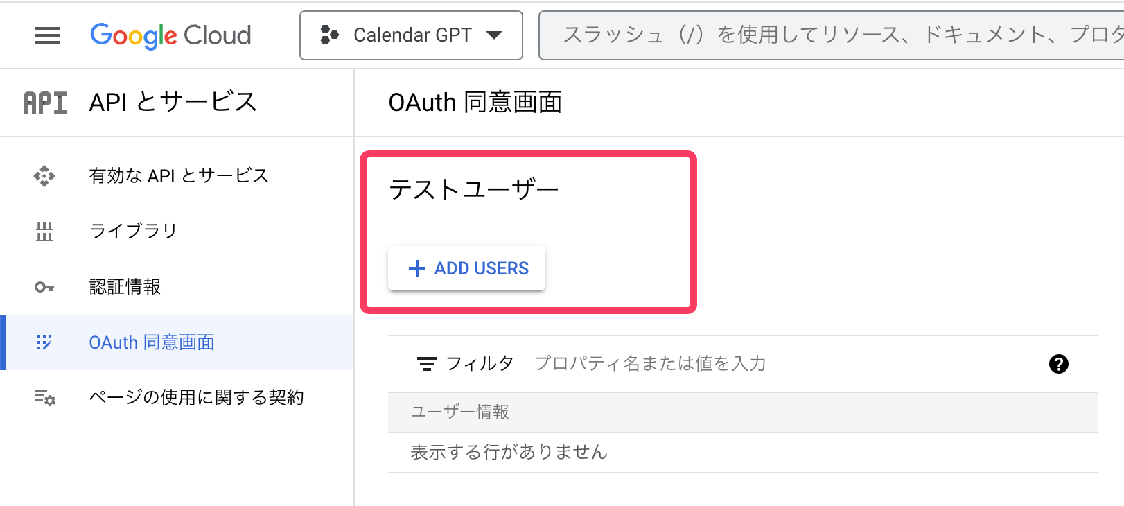This screenshot has height=506, width=1124.
Task: Select 認証情報 in the sidebar
Action: tap(125, 287)
